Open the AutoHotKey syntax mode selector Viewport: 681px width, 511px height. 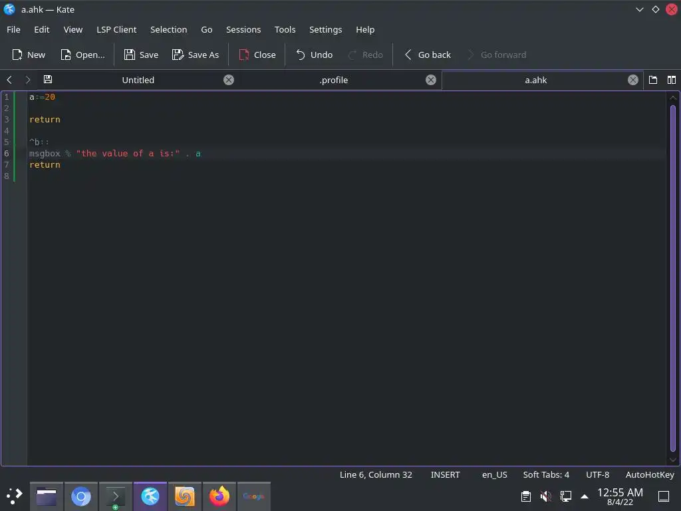pyautogui.click(x=650, y=474)
